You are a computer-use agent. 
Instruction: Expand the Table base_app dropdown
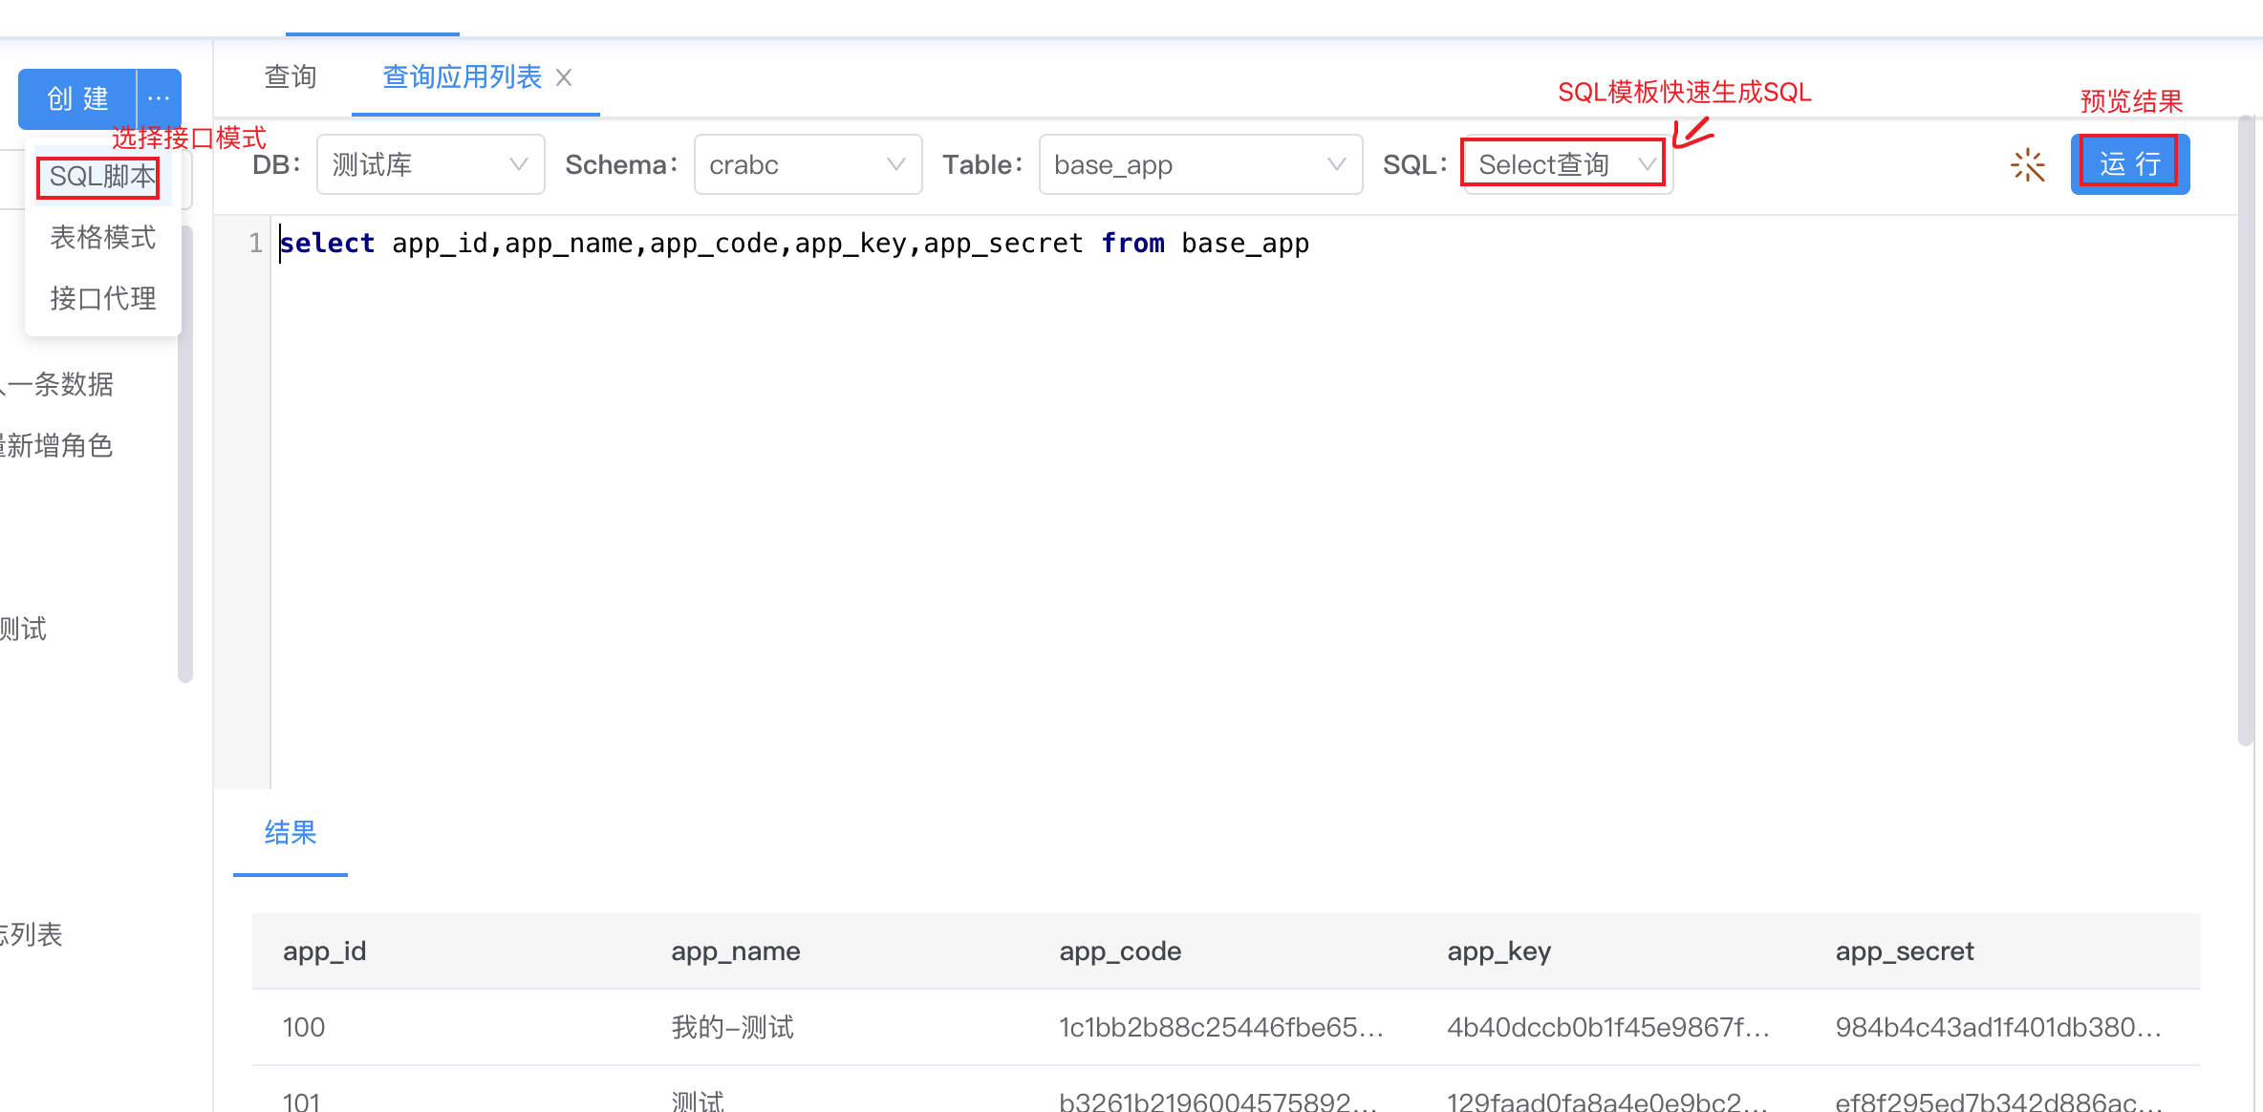pos(1199,165)
